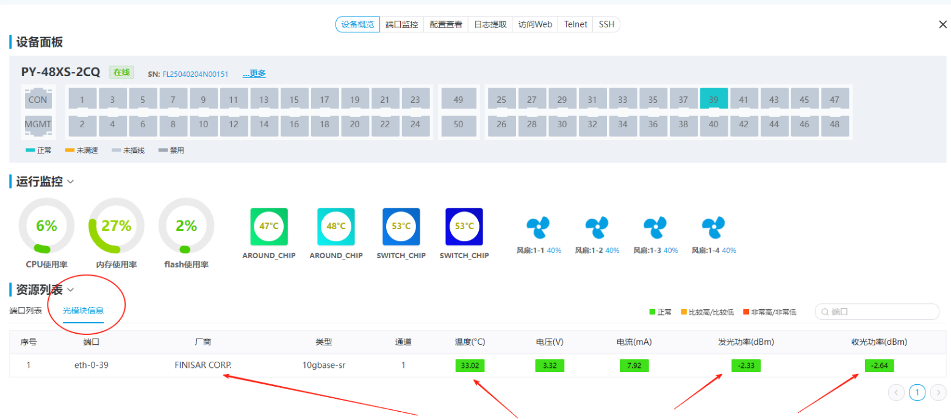Select port 49 on device panel
The height and width of the screenshot is (419, 951).
459,99
